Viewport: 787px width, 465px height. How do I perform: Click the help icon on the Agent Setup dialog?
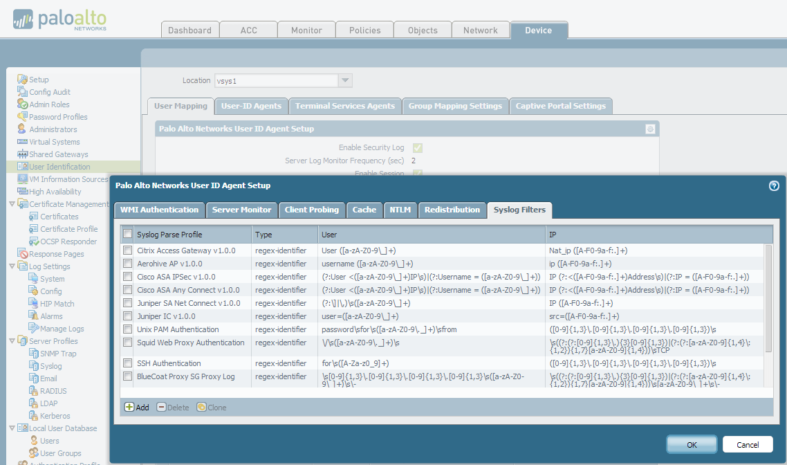774,185
